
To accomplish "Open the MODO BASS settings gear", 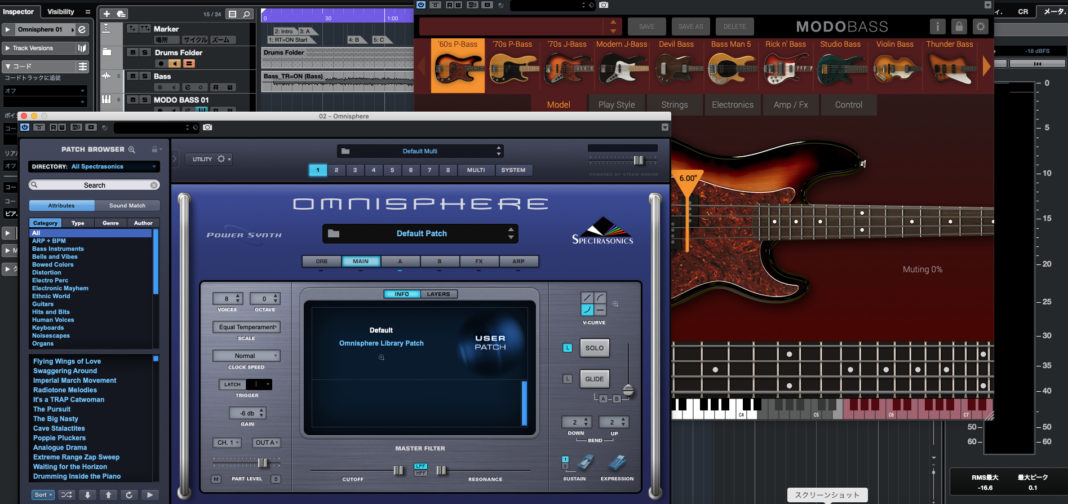I will tap(981, 26).
